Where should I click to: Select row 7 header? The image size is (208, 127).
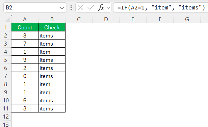click(5, 76)
